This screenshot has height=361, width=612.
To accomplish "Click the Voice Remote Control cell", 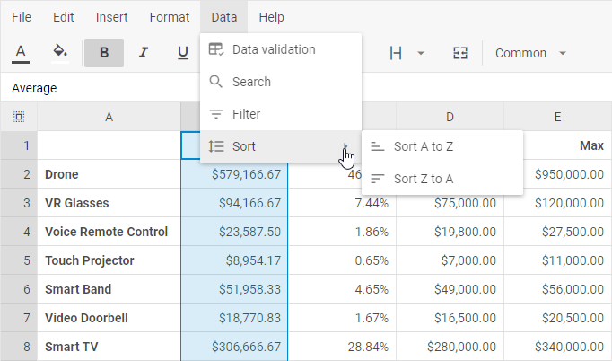I will pyautogui.click(x=109, y=232).
